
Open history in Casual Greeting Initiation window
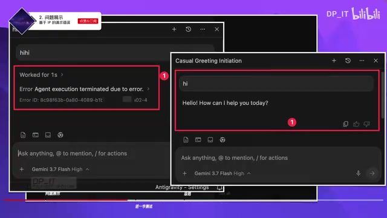tap(348, 61)
